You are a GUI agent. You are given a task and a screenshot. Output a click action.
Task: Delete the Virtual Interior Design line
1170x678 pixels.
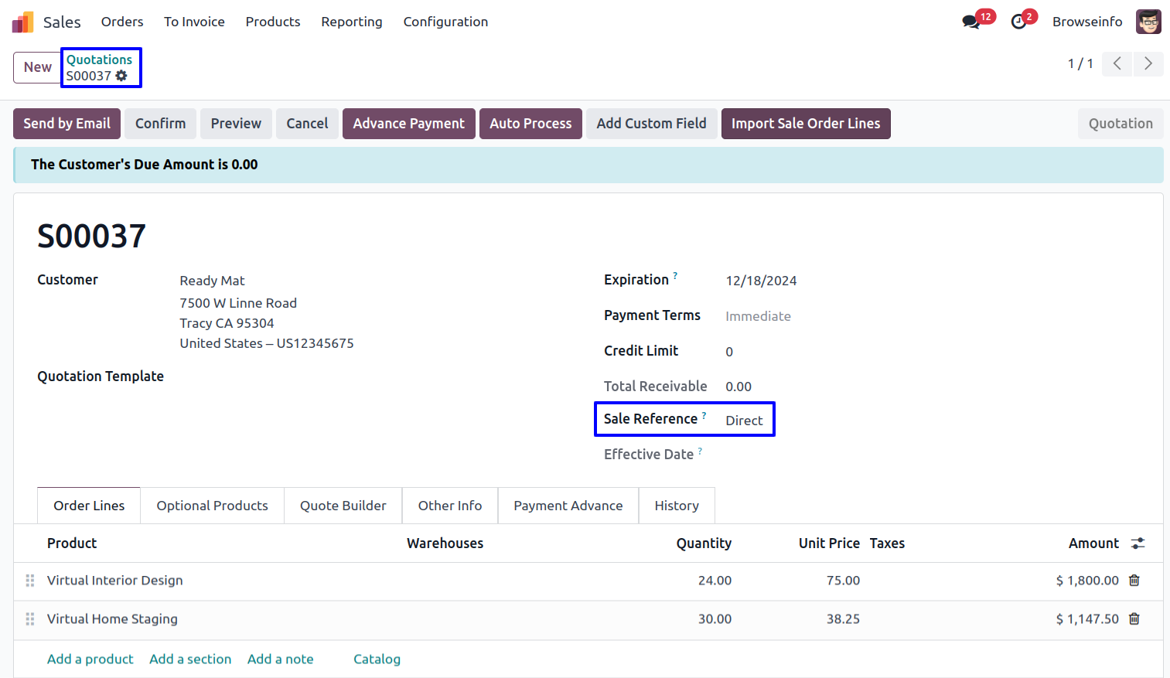point(1134,581)
